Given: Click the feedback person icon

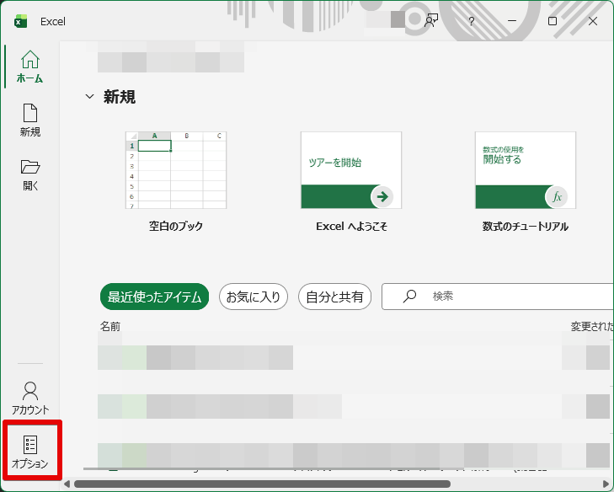Looking at the screenshot, I should [431, 21].
